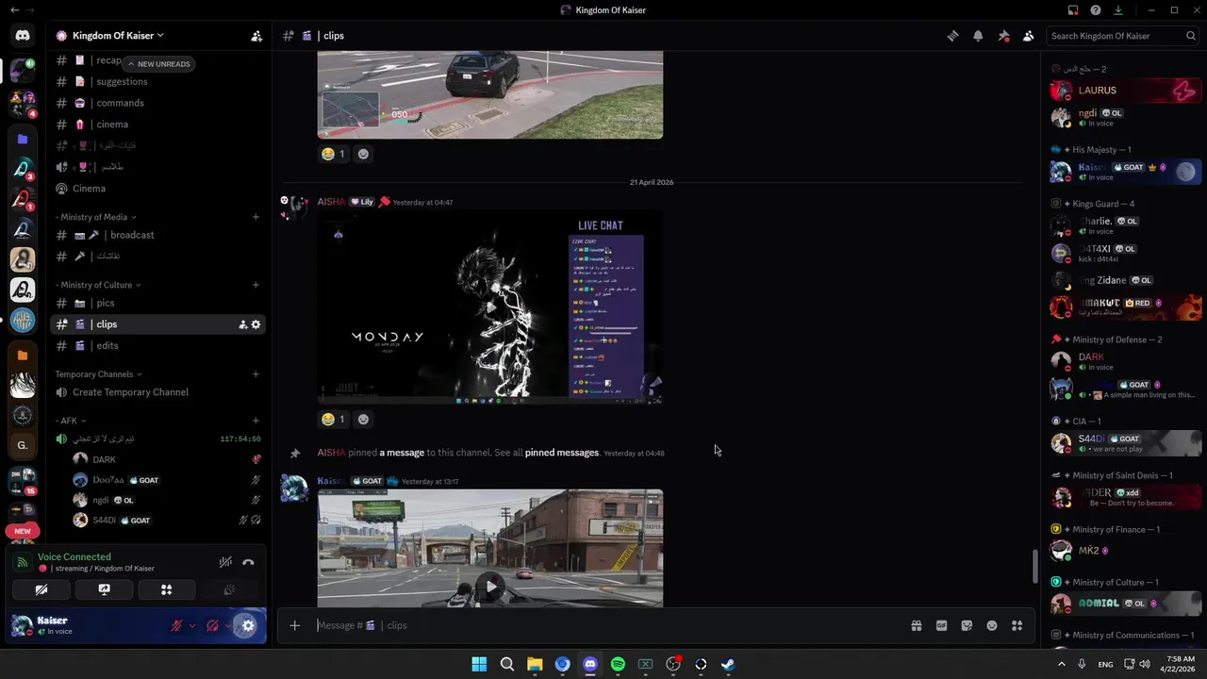The height and width of the screenshot is (679, 1207).
Task: Show hidden system tray icons
Action: 1061,664
